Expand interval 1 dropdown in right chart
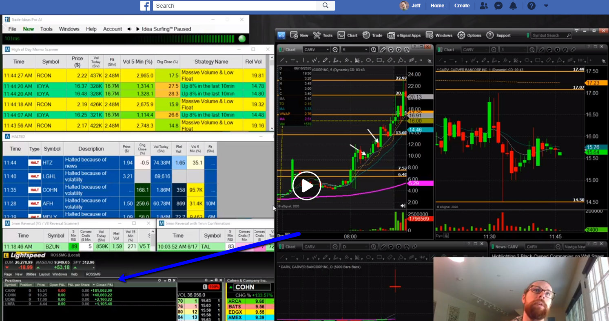 click(x=525, y=50)
